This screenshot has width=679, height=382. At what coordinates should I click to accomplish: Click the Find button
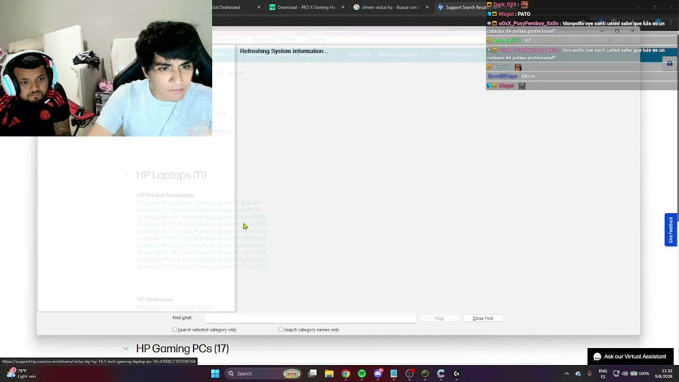click(439, 318)
